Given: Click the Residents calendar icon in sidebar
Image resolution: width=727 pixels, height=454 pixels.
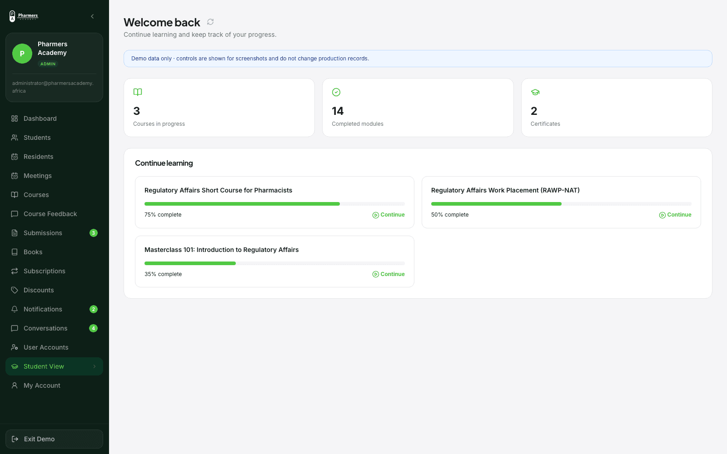Looking at the screenshot, I should click(15, 157).
